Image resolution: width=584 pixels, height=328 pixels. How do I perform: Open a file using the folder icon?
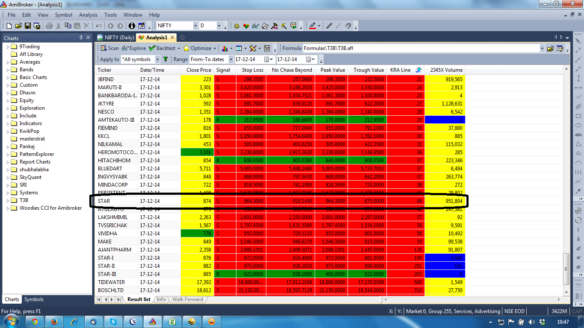[18, 26]
